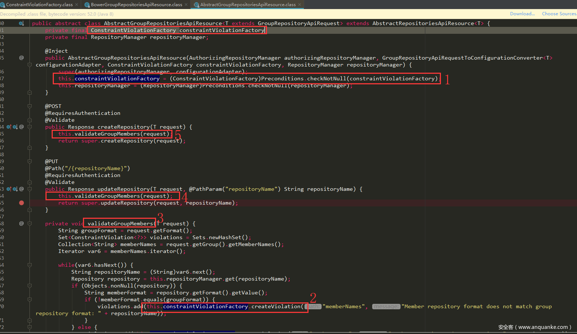Click 'AbstractRepositoriesApiResource' superclass name
The height and width of the screenshot is (334, 577).
click(x=423, y=23)
